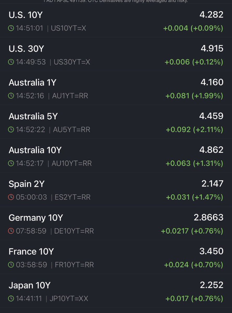Click the France 10Y price 3.450
232x313 pixels.
(211, 251)
